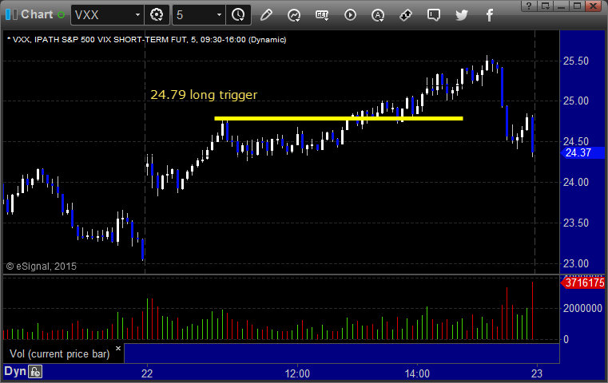This screenshot has height=383, width=608.
Task: Toggle the green data status circle
Action: tap(61, 14)
